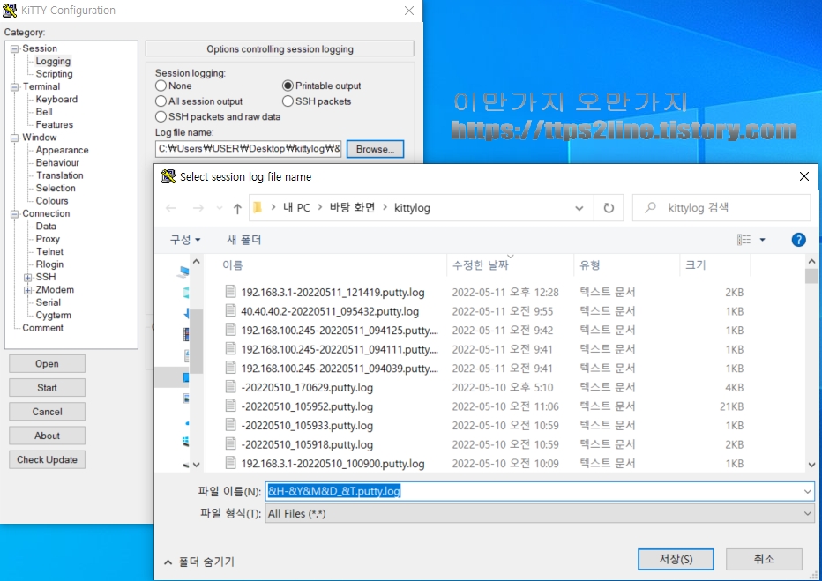
Task: Collapse the Connection tree node
Action: (x=15, y=213)
